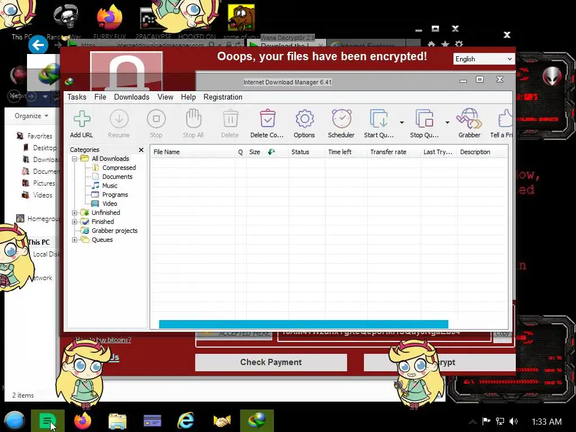The image size is (576, 432).
Task: Sort by Status column header
Action: pyautogui.click(x=307, y=152)
